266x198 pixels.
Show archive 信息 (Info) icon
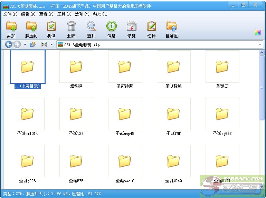coord(111,27)
